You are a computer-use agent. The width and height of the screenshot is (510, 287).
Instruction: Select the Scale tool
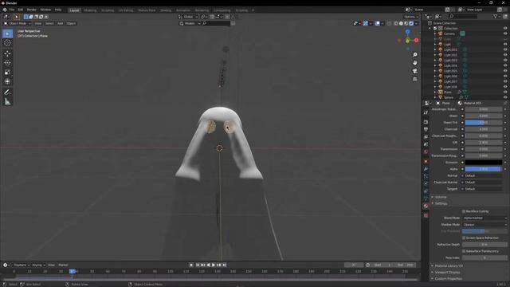[x=7, y=73]
